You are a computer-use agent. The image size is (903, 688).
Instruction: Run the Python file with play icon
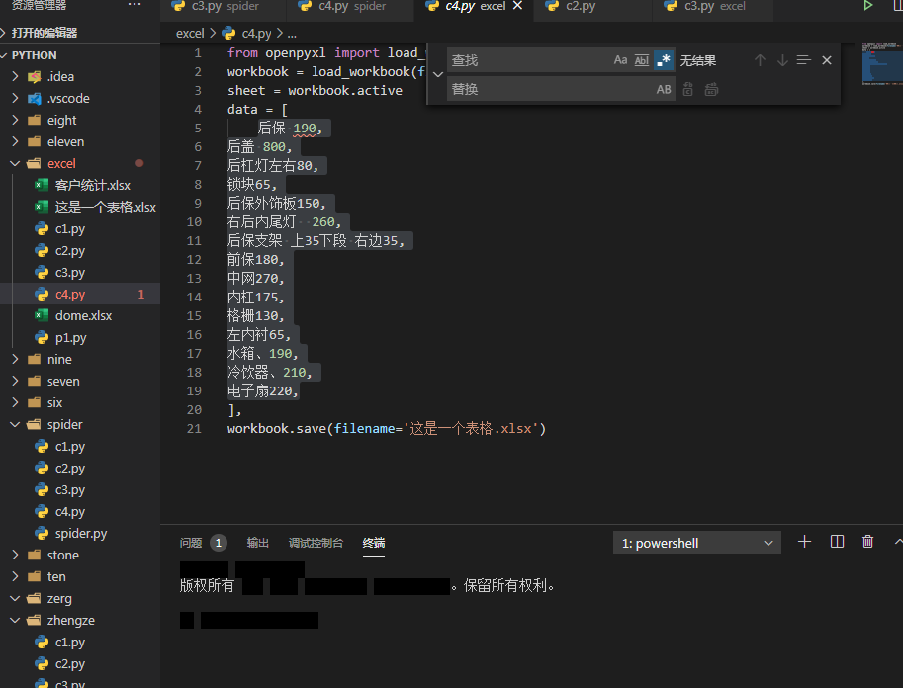coord(867,6)
